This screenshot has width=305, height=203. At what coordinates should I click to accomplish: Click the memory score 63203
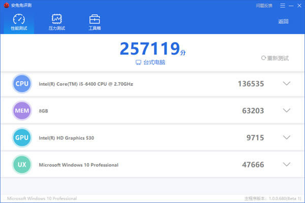(x=253, y=111)
